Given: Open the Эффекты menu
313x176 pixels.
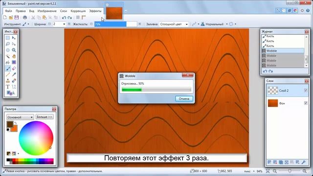Looking at the screenshot, I should [95, 11].
